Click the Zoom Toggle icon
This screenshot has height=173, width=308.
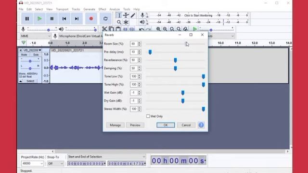(185, 29)
